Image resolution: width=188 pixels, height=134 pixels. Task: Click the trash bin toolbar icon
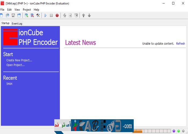click(76, 16)
